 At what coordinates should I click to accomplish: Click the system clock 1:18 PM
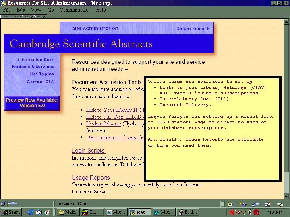274,213
